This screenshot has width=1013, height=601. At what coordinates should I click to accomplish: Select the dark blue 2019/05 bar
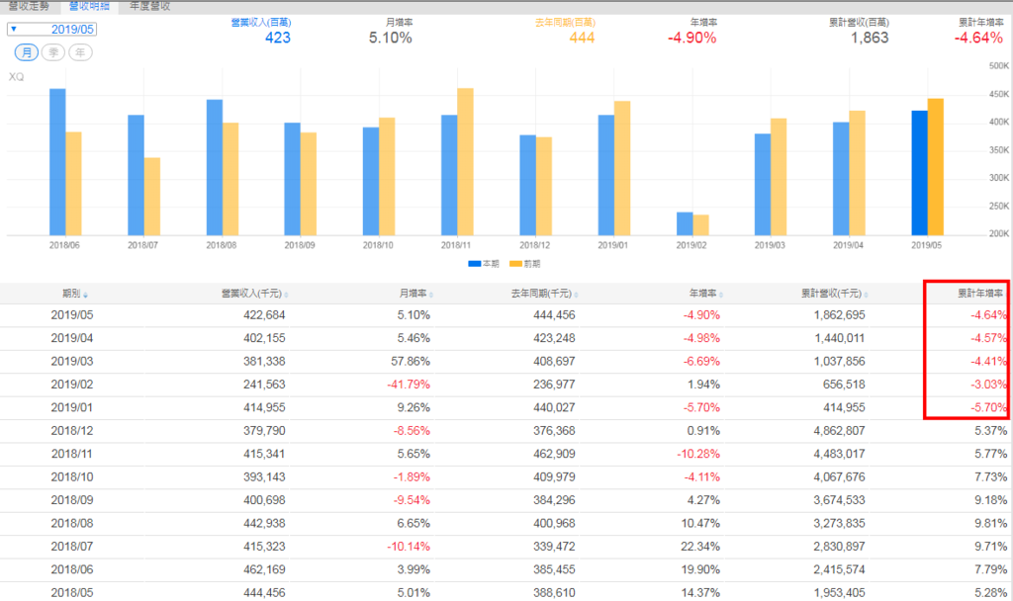[x=919, y=173]
